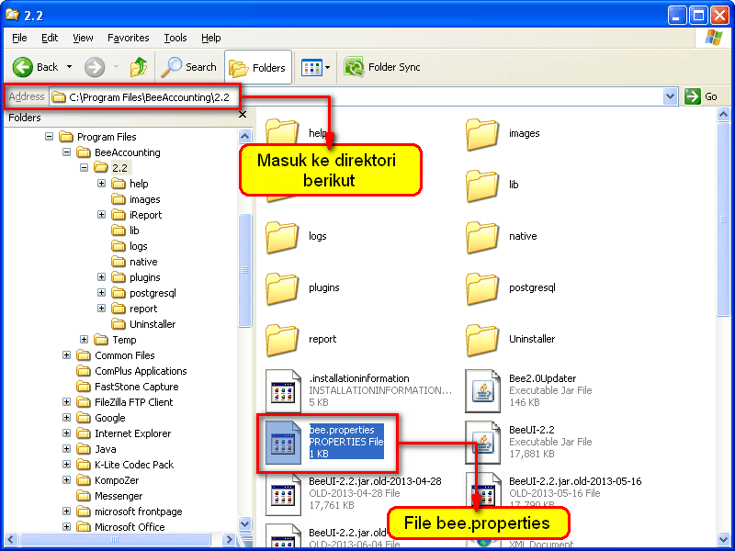Select the images folder icon in file list

tap(481, 134)
